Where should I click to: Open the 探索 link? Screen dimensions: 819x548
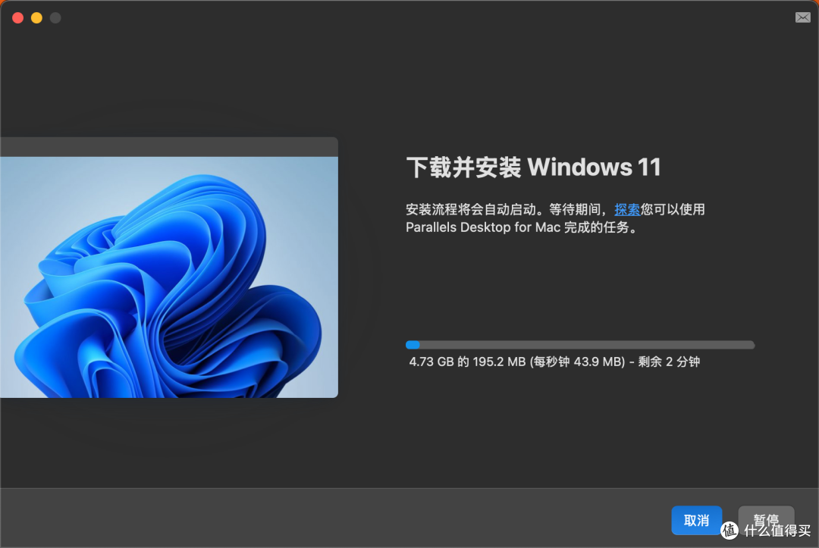pyautogui.click(x=627, y=209)
